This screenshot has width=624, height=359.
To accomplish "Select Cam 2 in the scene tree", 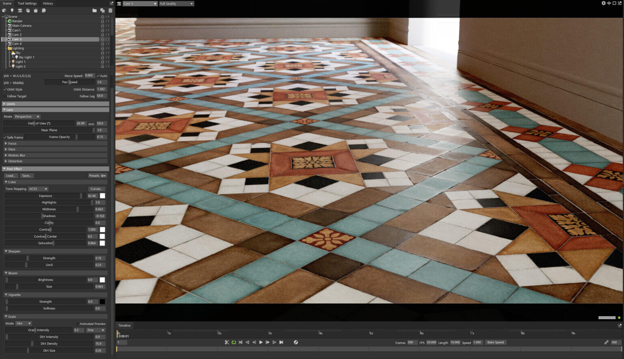I will pos(17,35).
